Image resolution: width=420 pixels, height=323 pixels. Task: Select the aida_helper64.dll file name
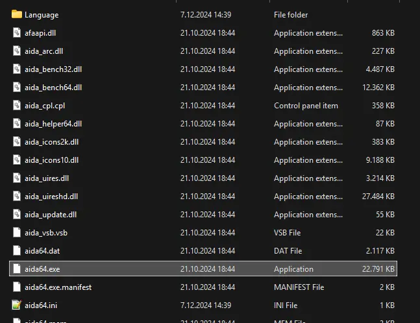[53, 124]
